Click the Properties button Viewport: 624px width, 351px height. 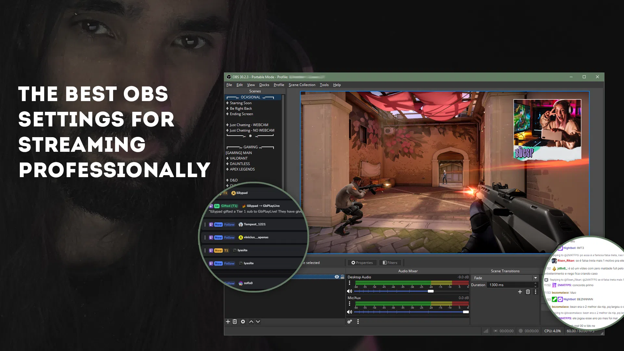(x=362, y=263)
